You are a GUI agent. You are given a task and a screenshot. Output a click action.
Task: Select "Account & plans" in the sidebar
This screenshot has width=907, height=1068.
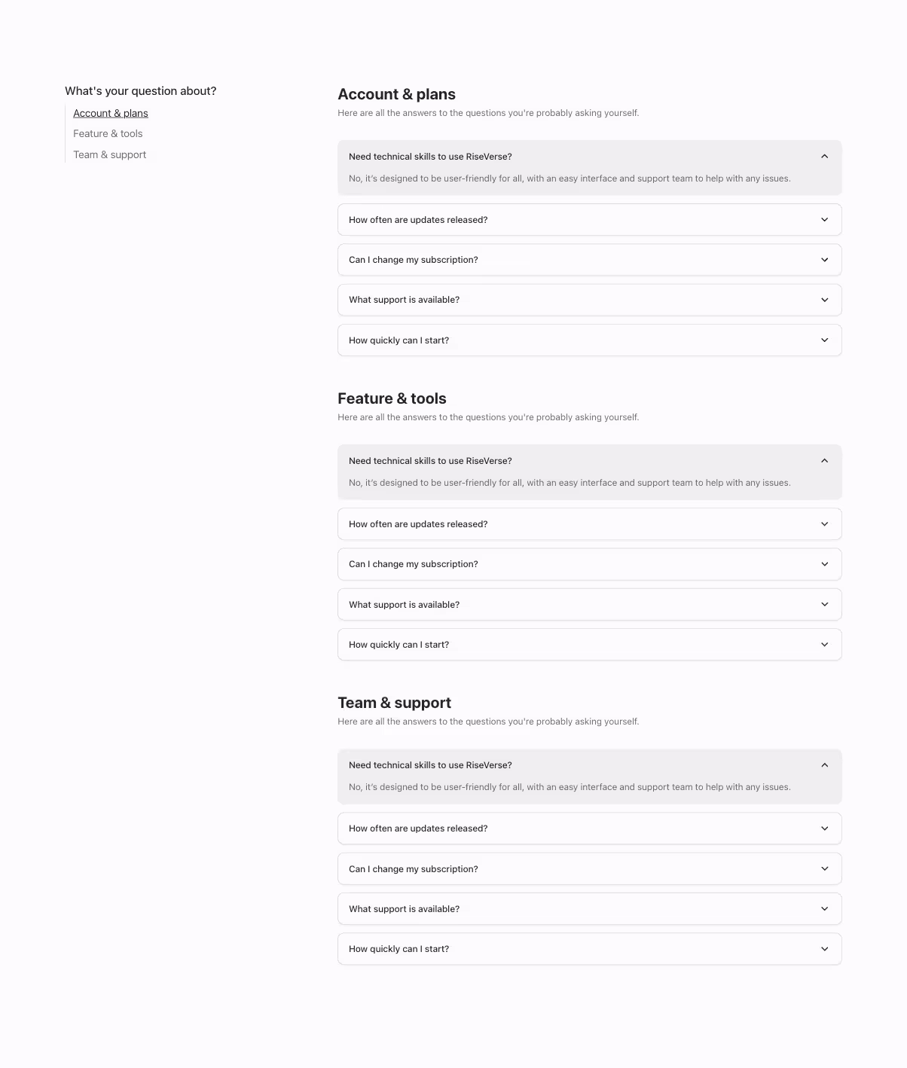[x=110, y=113]
